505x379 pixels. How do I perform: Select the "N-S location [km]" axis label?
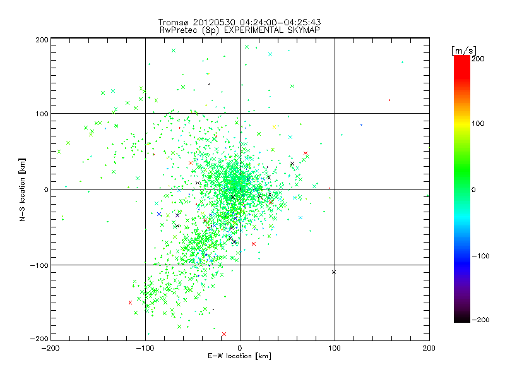[22, 190]
